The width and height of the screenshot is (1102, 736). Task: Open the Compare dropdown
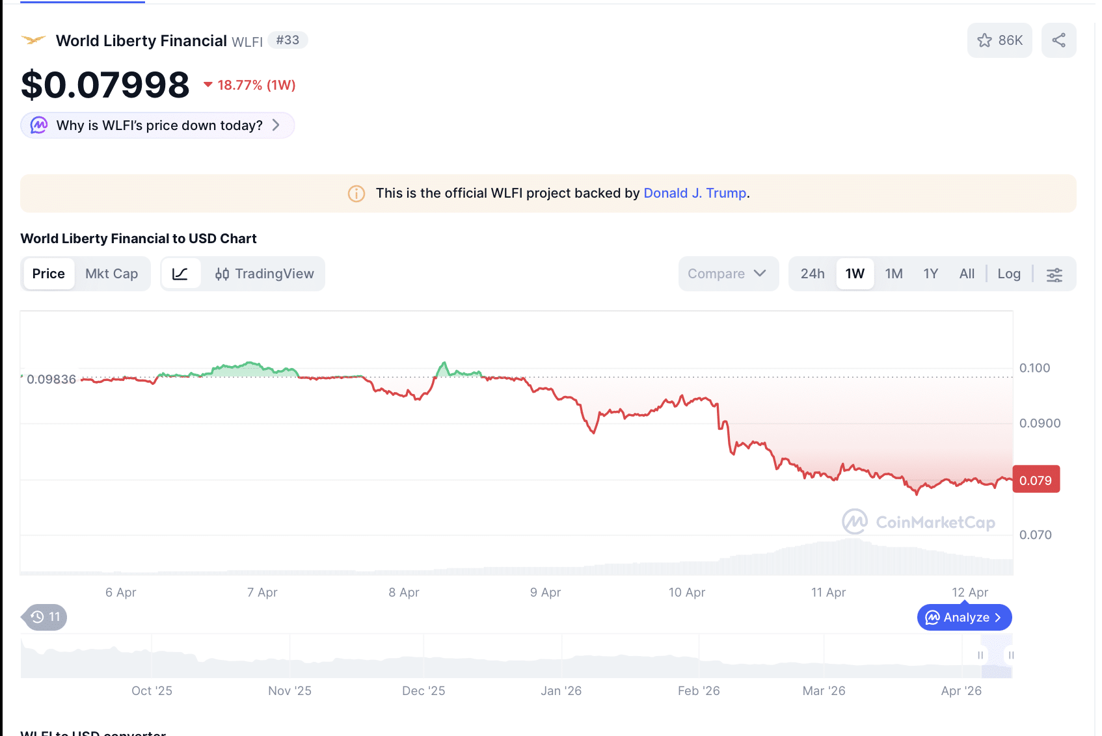(727, 274)
